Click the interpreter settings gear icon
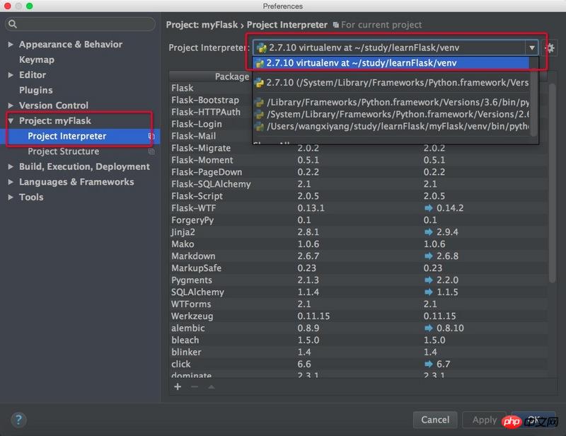The height and width of the screenshot is (436, 566). (x=550, y=48)
